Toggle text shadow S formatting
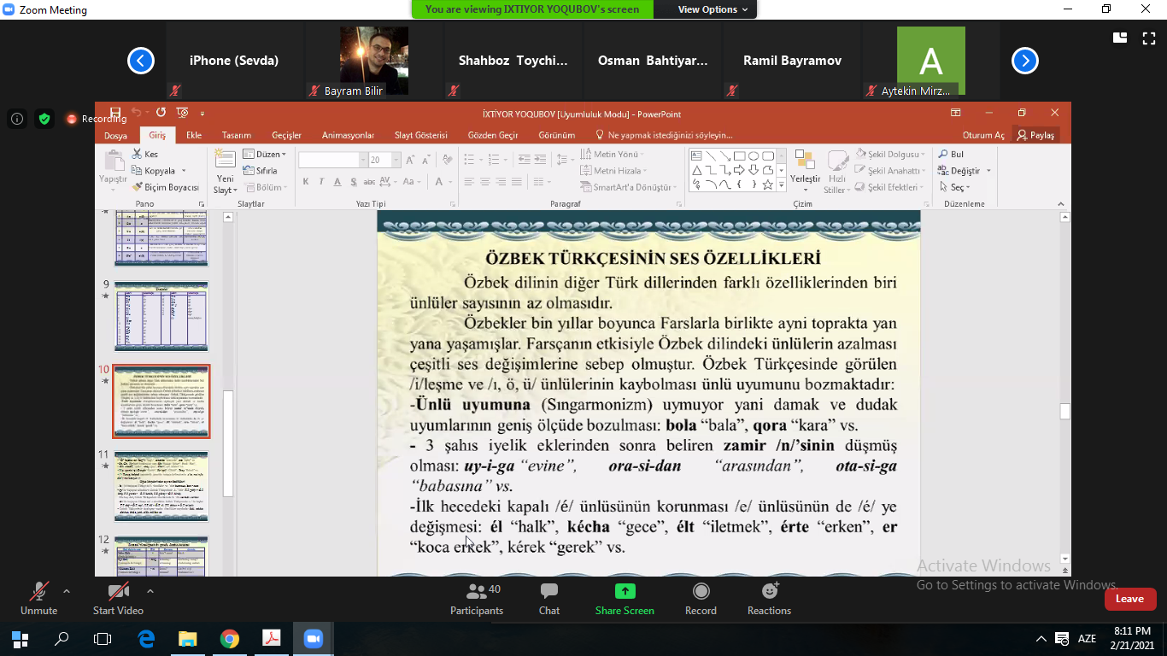The height and width of the screenshot is (656, 1167). pos(354,182)
